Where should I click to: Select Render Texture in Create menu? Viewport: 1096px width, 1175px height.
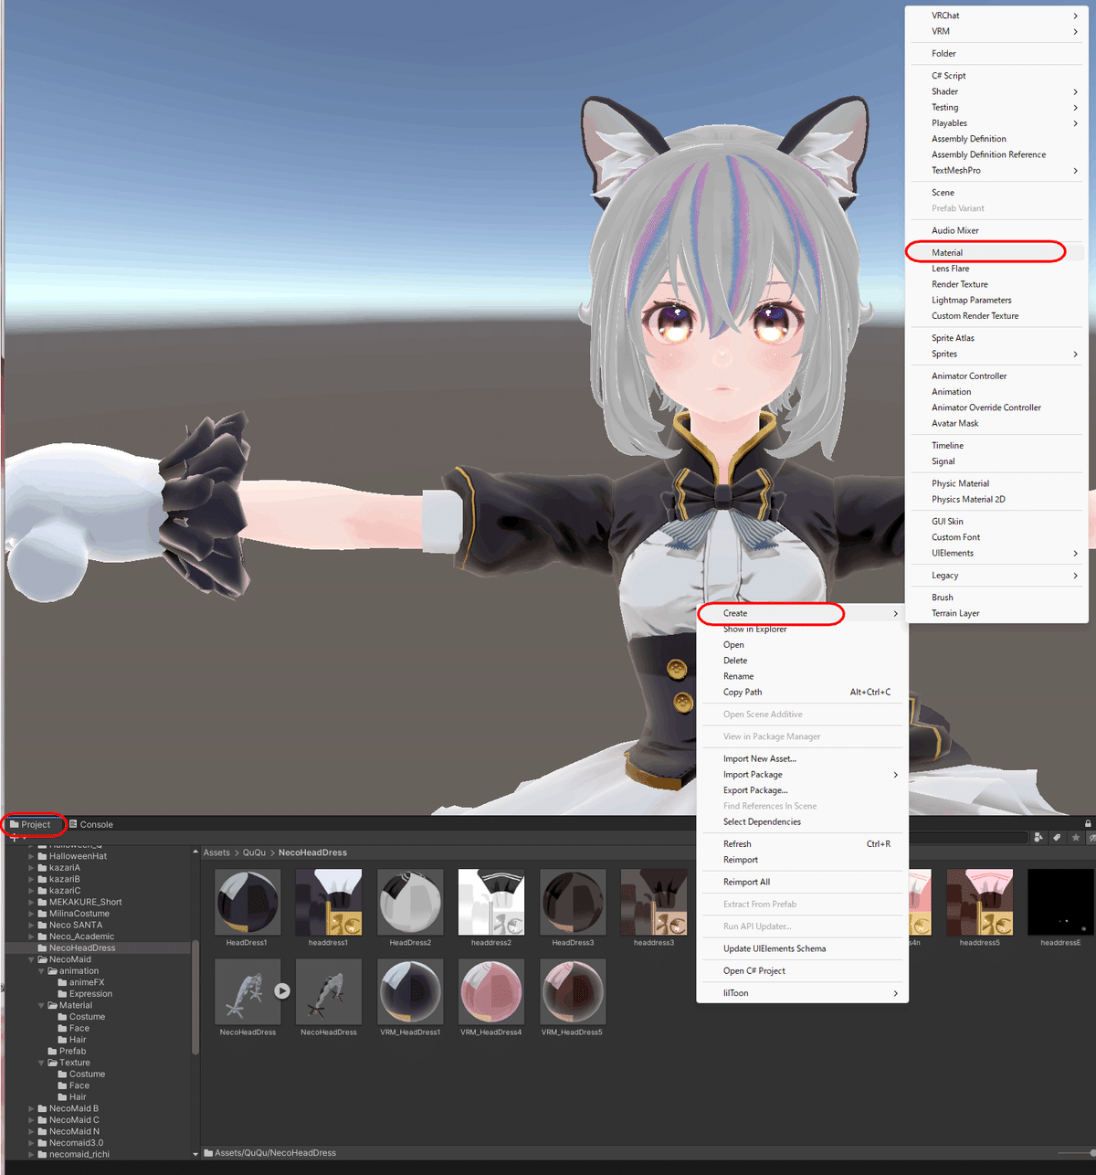pyautogui.click(x=996, y=284)
